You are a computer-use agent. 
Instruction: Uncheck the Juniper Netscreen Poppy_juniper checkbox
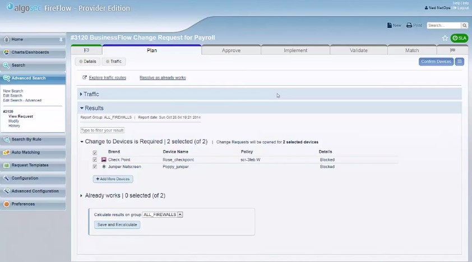pos(95,166)
